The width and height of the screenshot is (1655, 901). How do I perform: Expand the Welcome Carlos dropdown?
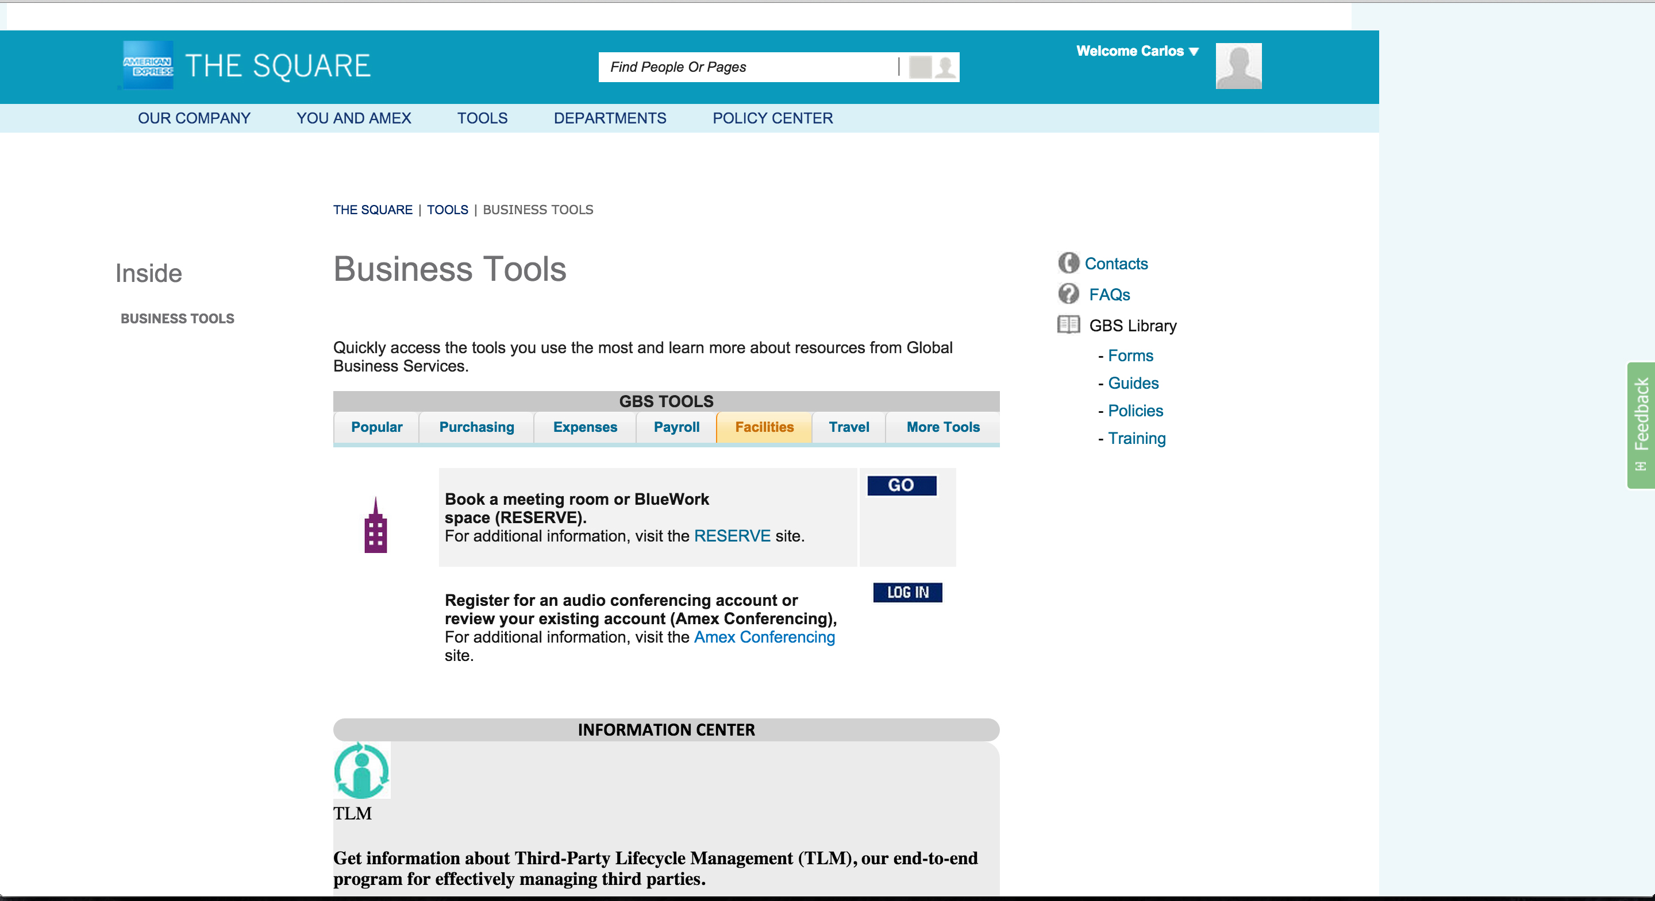(1137, 51)
